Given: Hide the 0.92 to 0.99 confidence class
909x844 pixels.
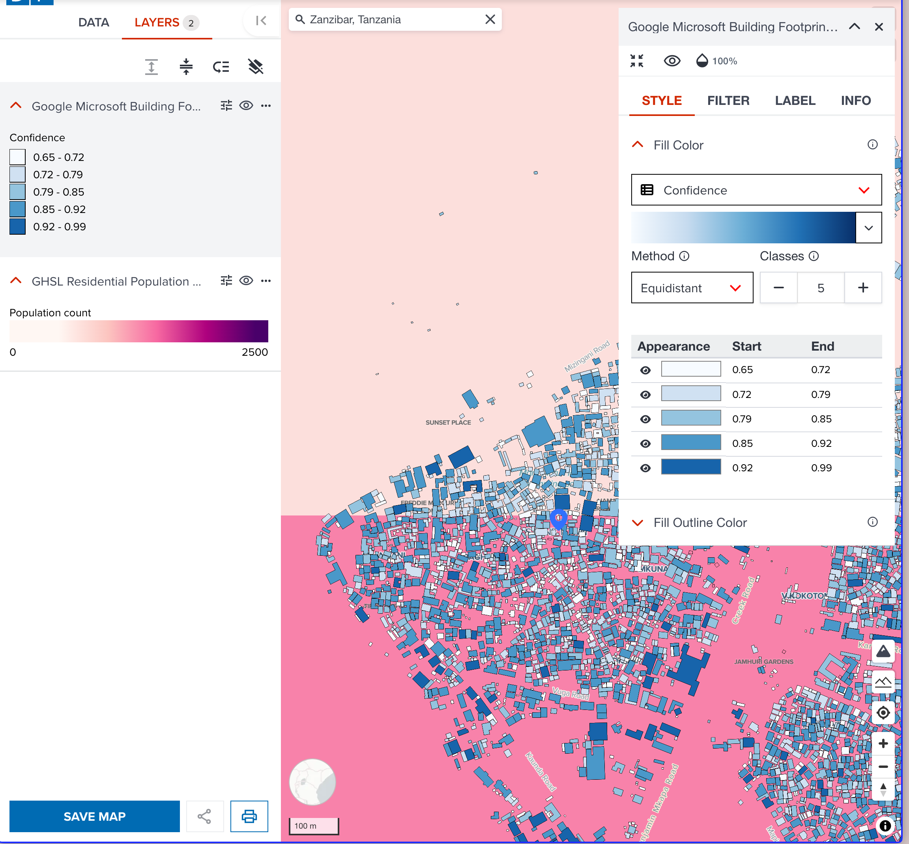Looking at the screenshot, I should click(645, 467).
